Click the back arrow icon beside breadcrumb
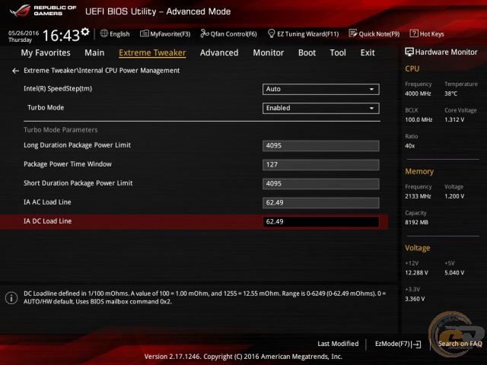Image resolution: width=487 pixels, height=365 pixels. pos(15,71)
